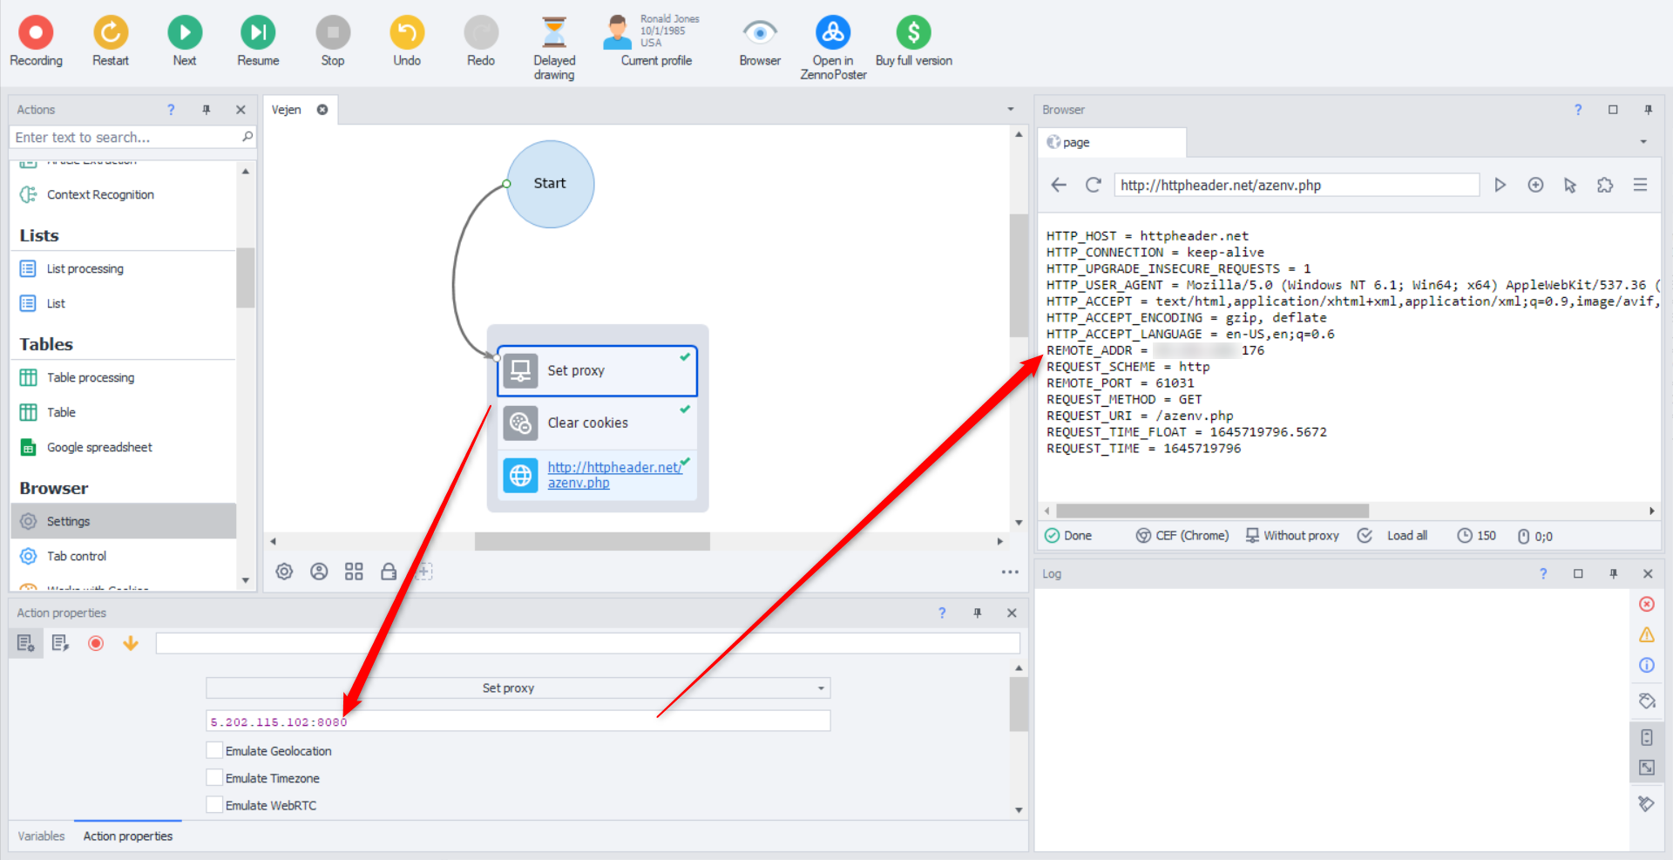
Task: Close the Vejen tab
Action: 322,110
